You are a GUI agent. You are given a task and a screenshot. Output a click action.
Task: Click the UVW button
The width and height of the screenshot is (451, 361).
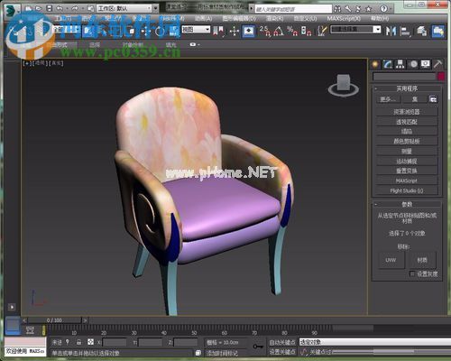(391, 260)
